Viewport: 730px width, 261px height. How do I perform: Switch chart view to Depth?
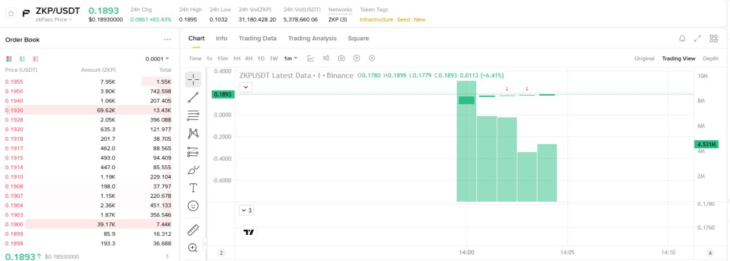(711, 59)
